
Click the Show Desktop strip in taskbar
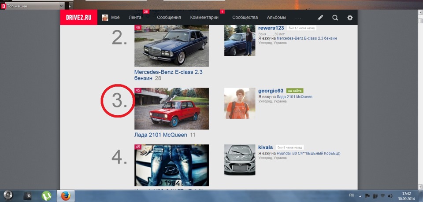tap(421, 196)
